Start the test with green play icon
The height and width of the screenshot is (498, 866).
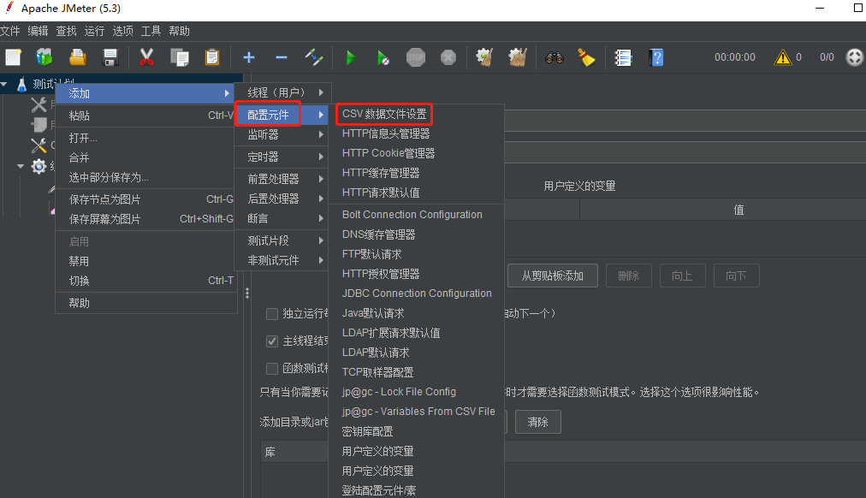coord(350,57)
